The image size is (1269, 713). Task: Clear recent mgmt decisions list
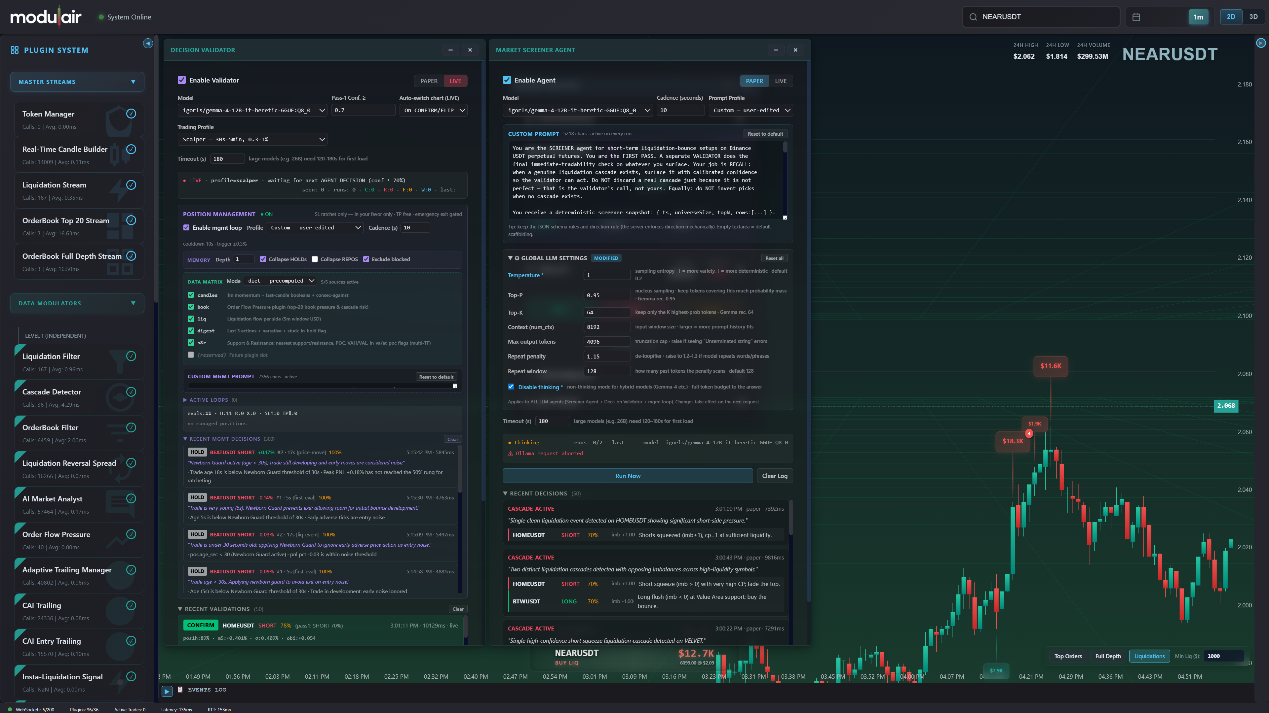452,439
